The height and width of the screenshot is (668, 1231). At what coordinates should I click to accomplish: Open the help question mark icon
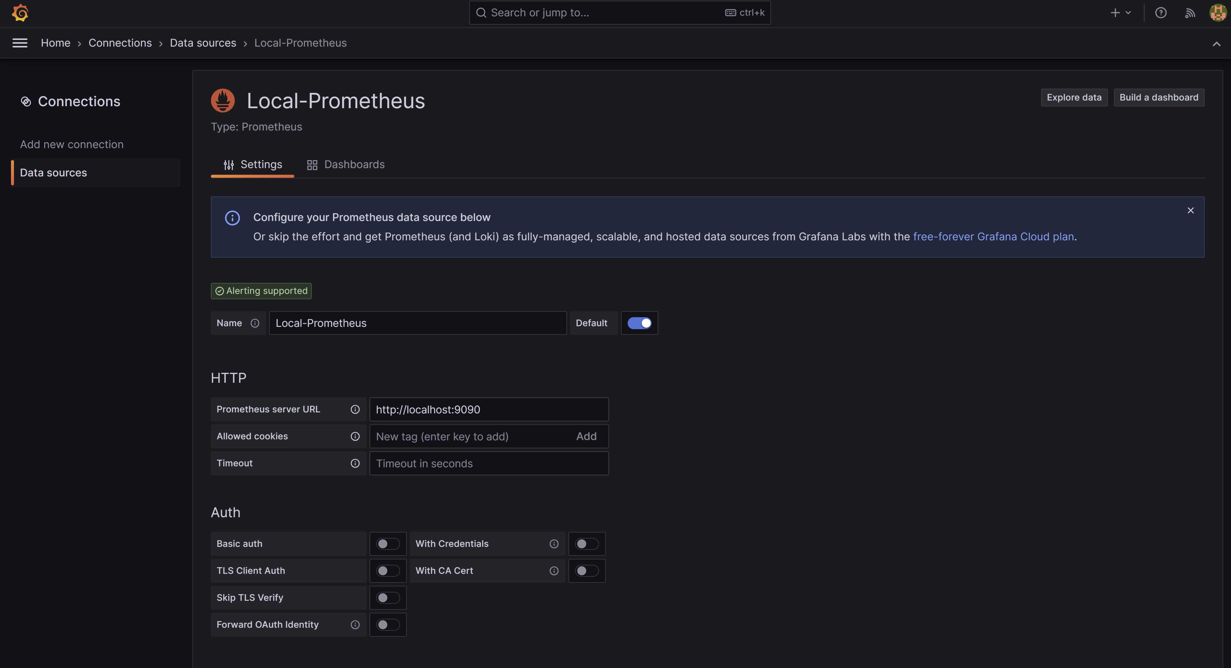coord(1161,13)
